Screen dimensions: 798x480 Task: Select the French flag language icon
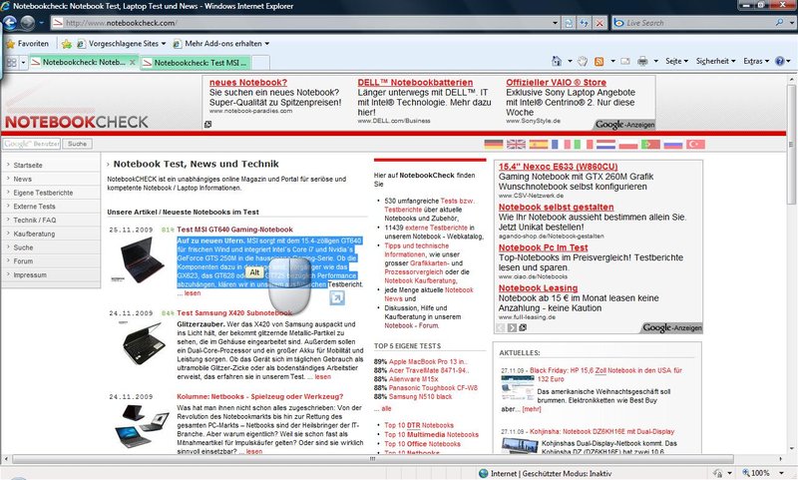(561, 144)
